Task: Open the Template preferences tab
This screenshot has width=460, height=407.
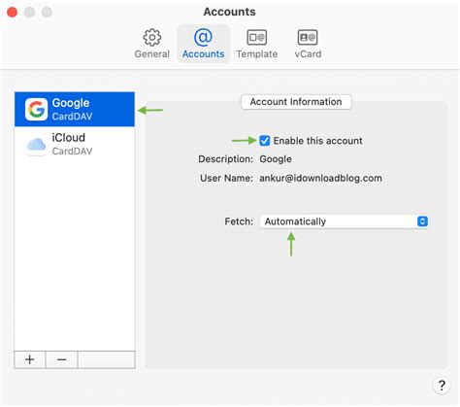Action: point(257,44)
